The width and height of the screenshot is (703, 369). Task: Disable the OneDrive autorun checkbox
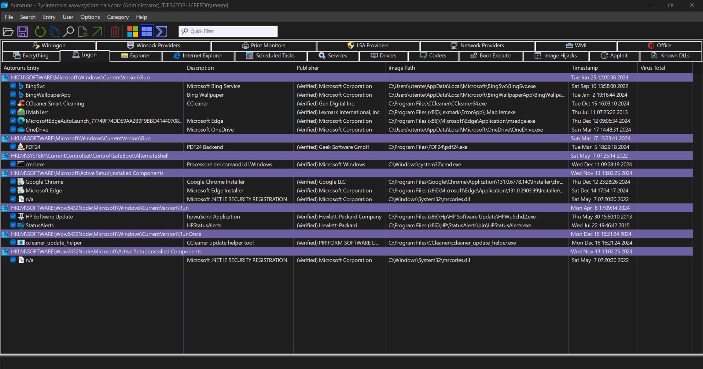coord(13,129)
